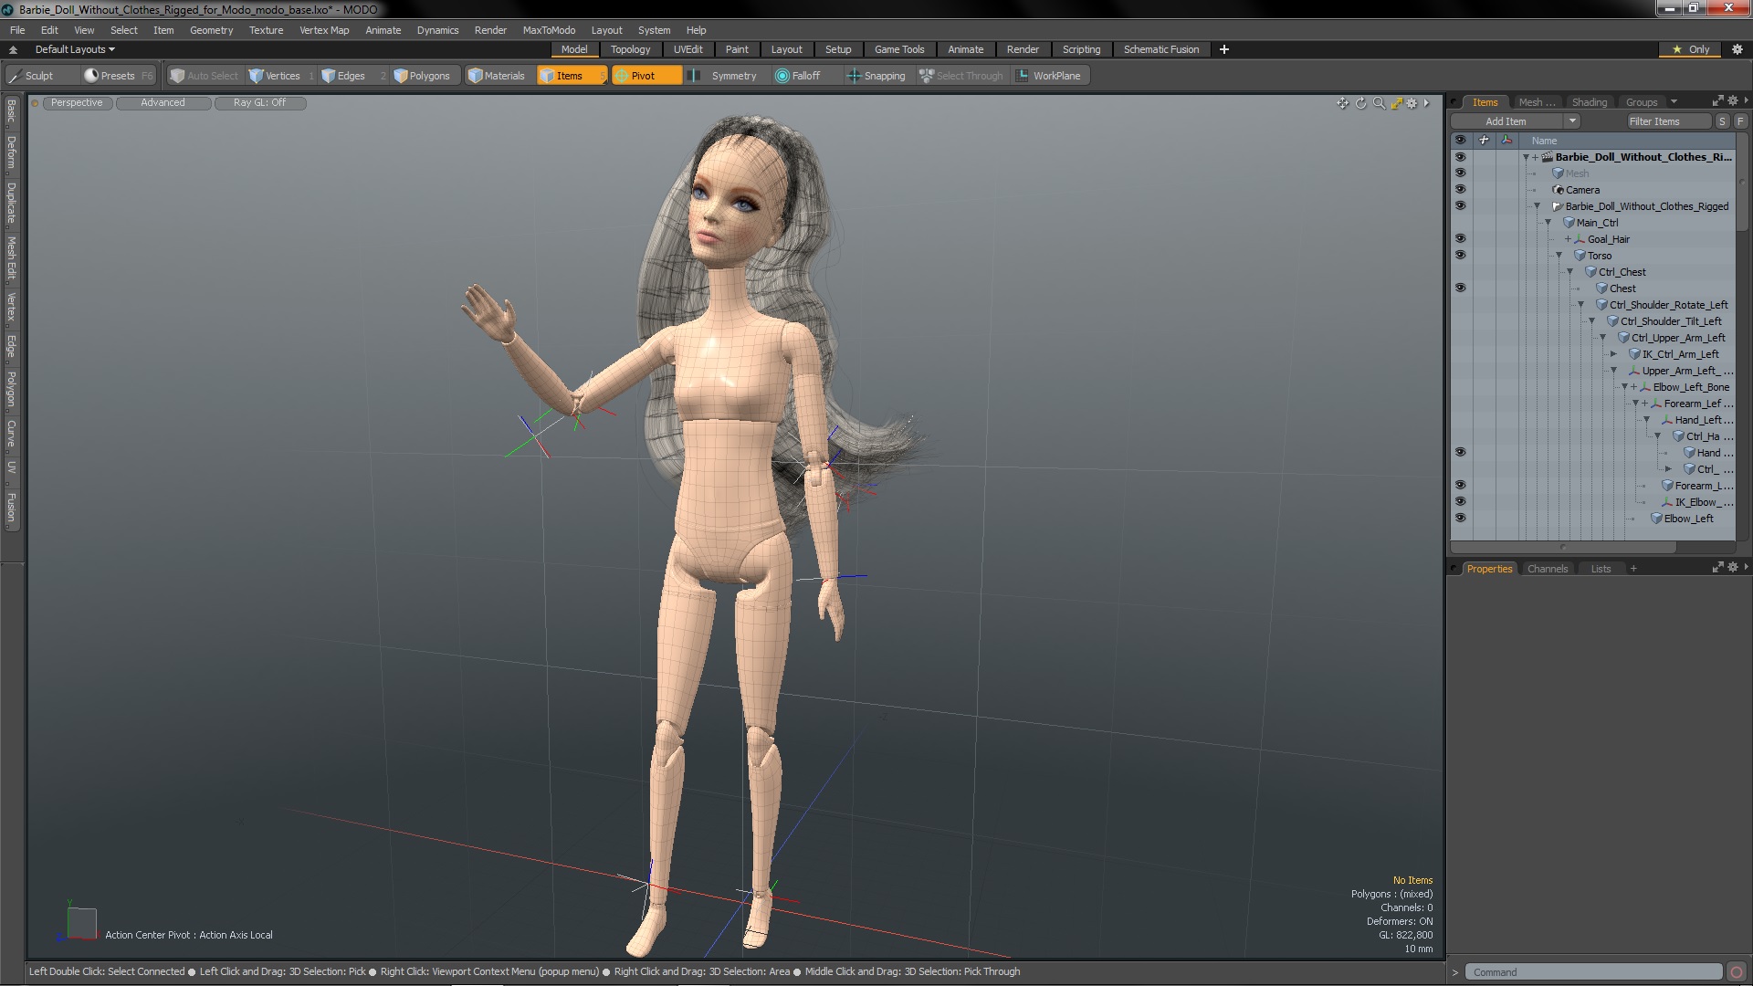Click the Perspective view button
This screenshot has width=1753, height=986.
77,103
